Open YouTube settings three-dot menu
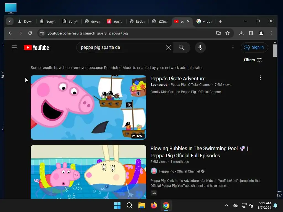Screen dimensions: 283x212 pos(233,47)
